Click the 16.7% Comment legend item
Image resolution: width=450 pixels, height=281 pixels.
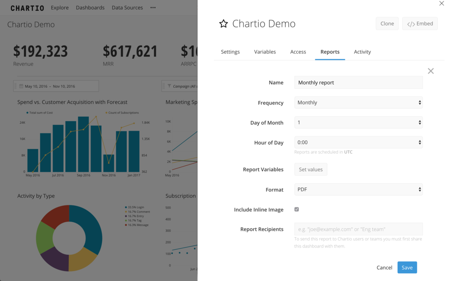pyautogui.click(x=137, y=212)
